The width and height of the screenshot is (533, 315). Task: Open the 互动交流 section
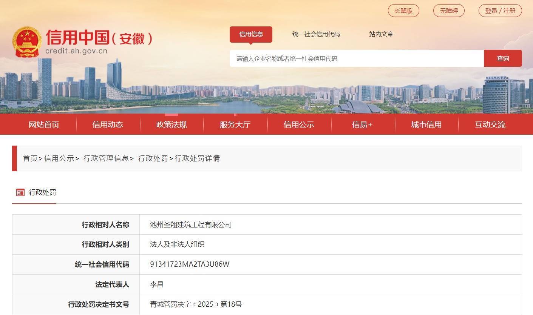[x=490, y=124]
